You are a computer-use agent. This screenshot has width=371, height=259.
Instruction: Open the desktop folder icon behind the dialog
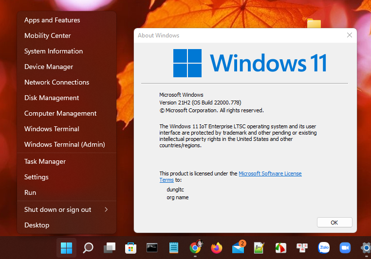click(314, 23)
